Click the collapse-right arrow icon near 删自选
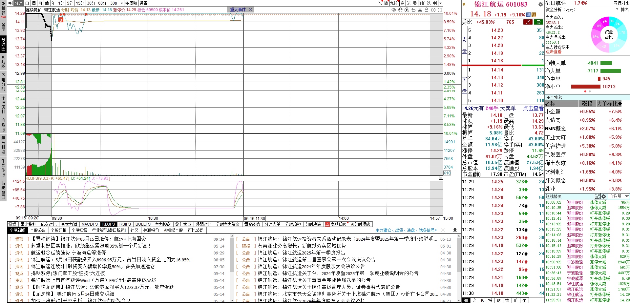 point(435,3)
